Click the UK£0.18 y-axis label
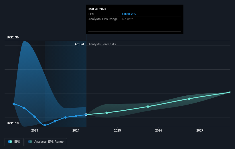Viewport: 235px width, 149px height. tap(13, 123)
